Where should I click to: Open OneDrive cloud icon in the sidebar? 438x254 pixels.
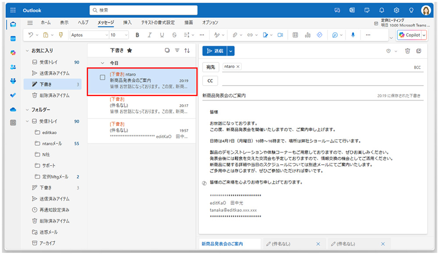[13, 109]
